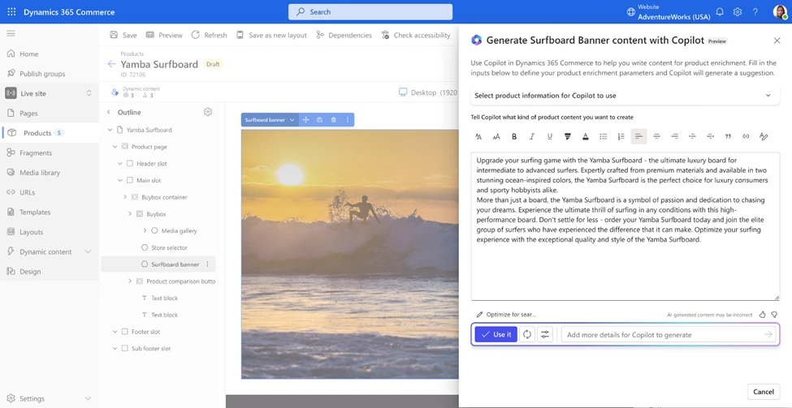Click the font color picker
This screenshot has height=408, width=792.
(x=585, y=136)
